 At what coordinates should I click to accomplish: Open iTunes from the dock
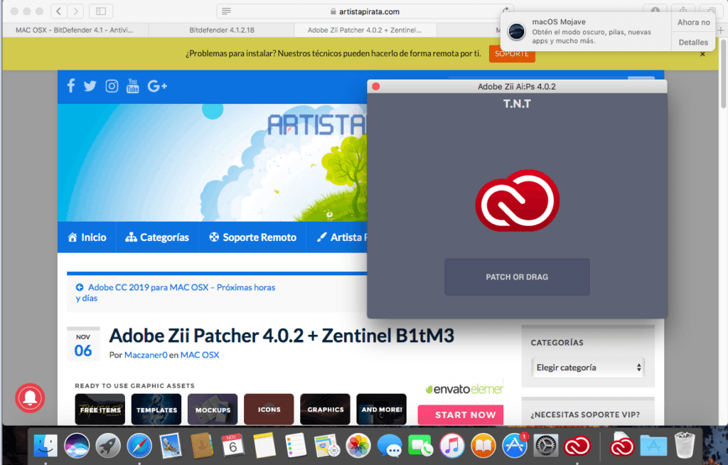pyautogui.click(x=452, y=446)
